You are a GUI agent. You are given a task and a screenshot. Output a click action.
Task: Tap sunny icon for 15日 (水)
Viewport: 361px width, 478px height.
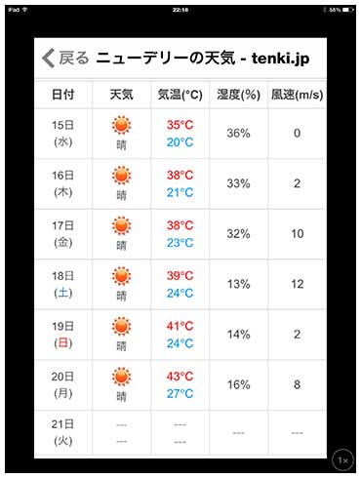tap(121, 125)
